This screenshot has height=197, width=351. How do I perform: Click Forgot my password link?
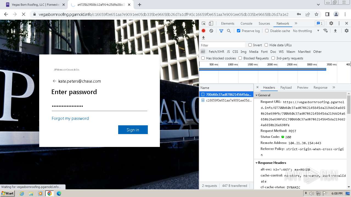click(x=70, y=118)
